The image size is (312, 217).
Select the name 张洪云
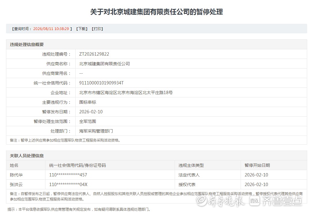tap(16, 185)
